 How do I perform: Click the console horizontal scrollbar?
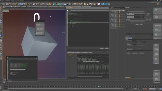pos(90,76)
